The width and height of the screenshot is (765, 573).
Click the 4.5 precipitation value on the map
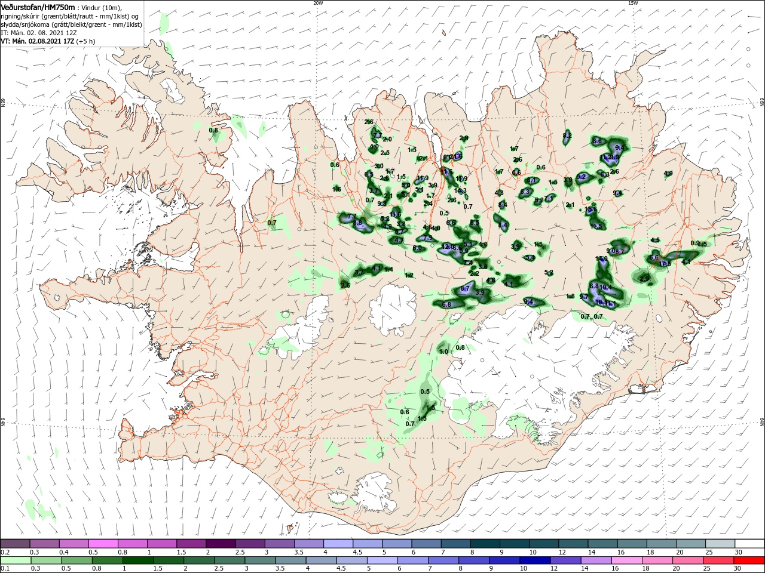coord(655,240)
